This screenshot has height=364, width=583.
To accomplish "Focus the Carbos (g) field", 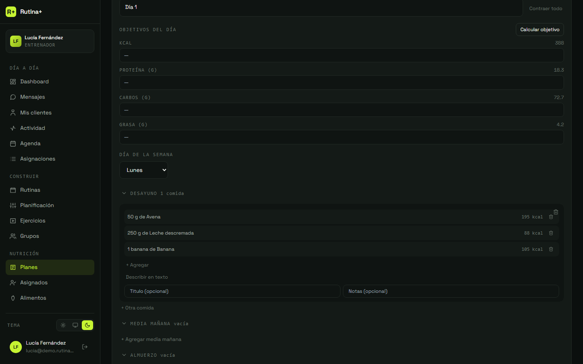I will pos(341,110).
